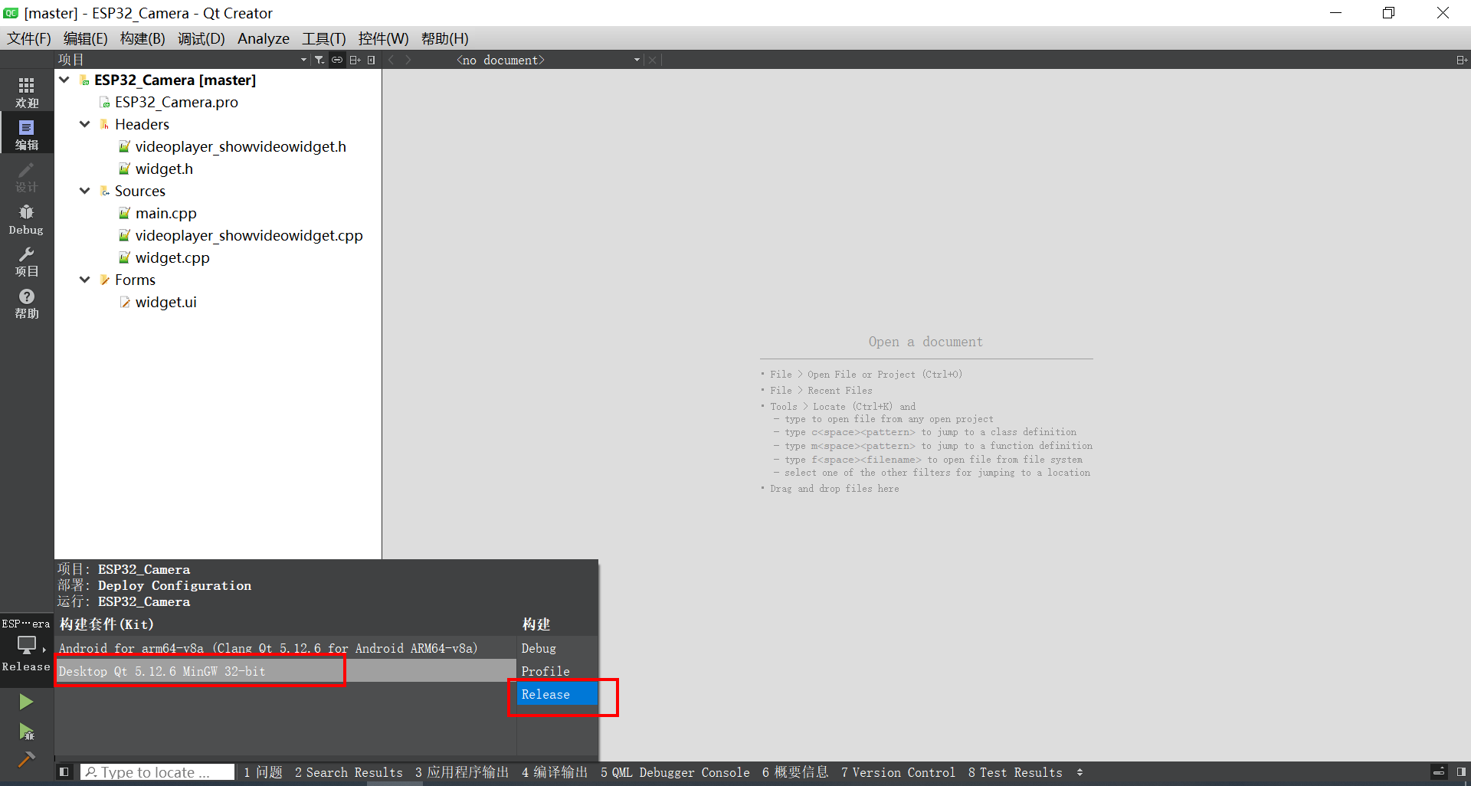Close the project side panel
1471x786 pixels.
pos(372,60)
